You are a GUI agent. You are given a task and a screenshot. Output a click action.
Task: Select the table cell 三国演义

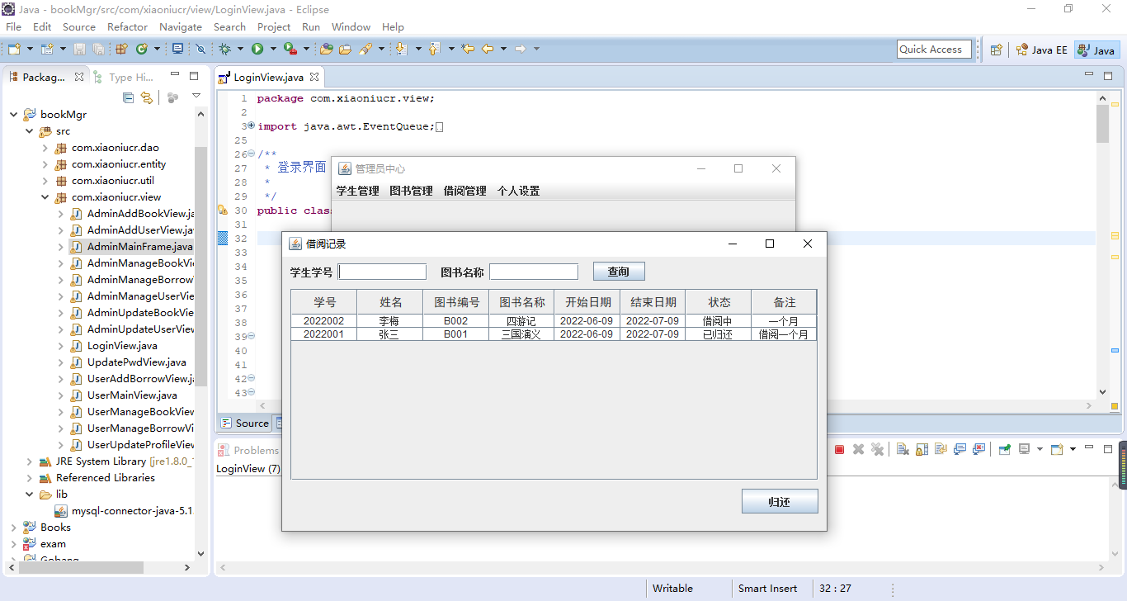[521, 334]
